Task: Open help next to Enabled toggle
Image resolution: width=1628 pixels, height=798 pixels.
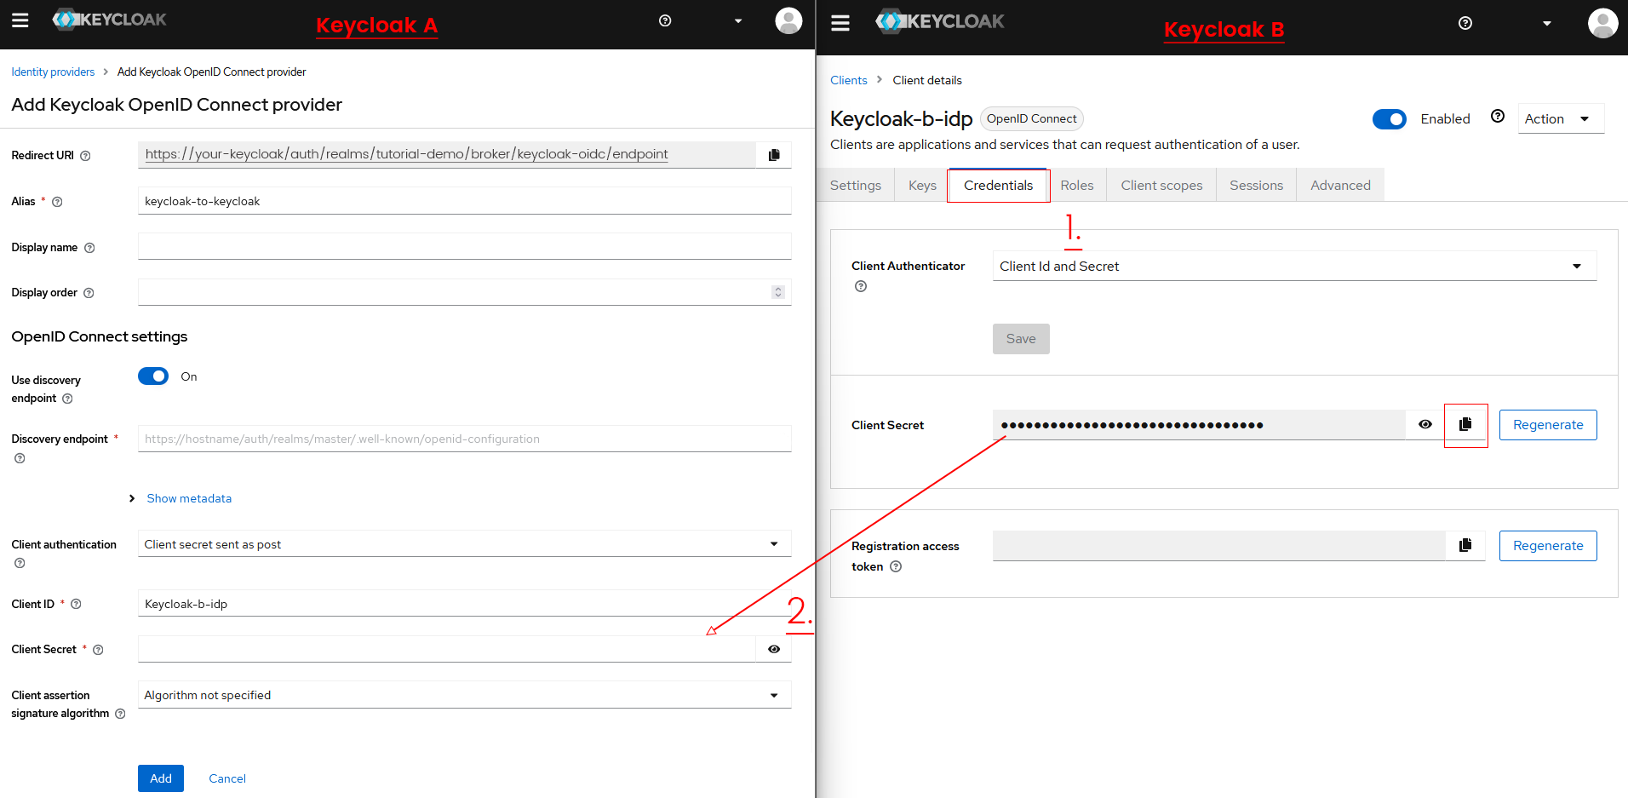Action: coord(1498,116)
